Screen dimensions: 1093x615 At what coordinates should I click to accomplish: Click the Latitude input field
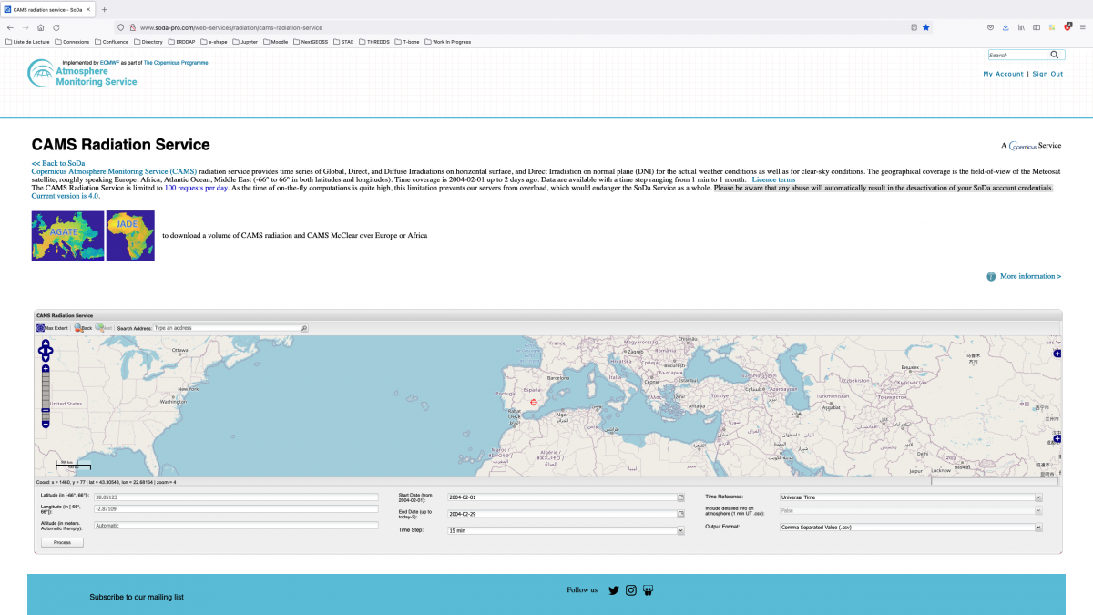[234, 497]
